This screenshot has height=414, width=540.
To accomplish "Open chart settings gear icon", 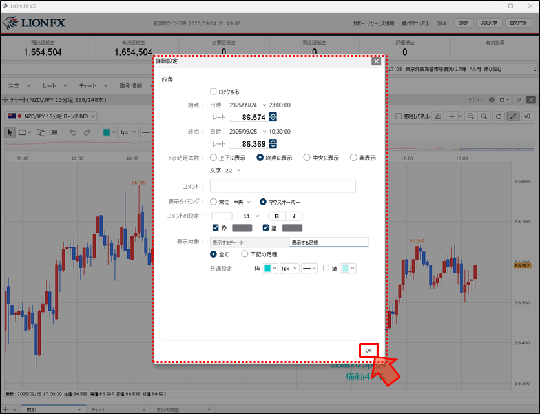I will pyautogui.click(x=492, y=100).
